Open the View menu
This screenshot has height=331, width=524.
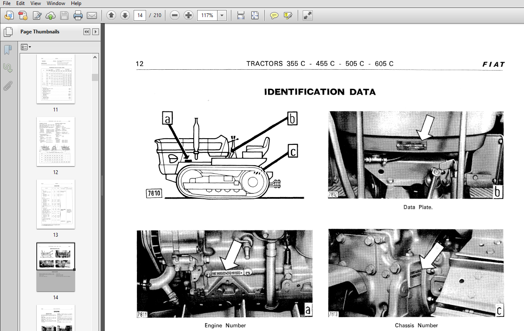[x=35, y=3]
